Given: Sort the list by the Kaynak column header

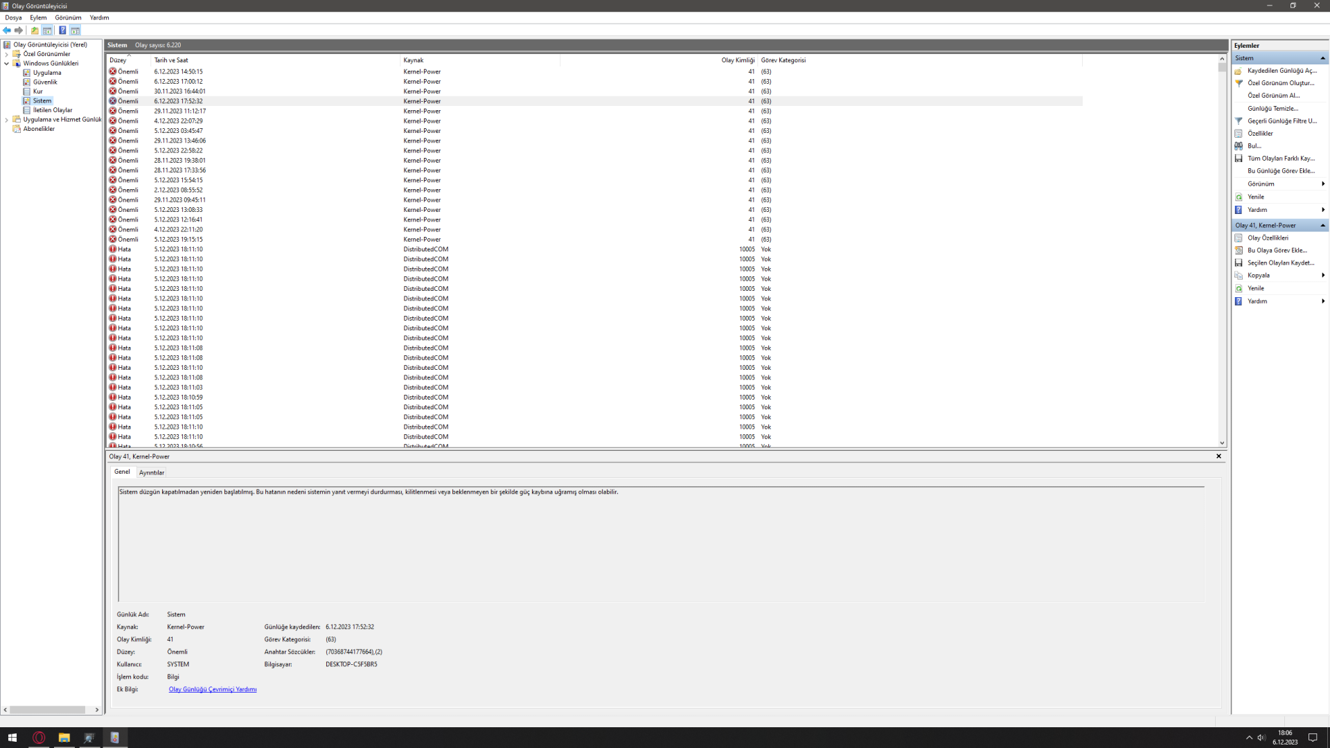Looking at the screenshot, I should 414,60.
